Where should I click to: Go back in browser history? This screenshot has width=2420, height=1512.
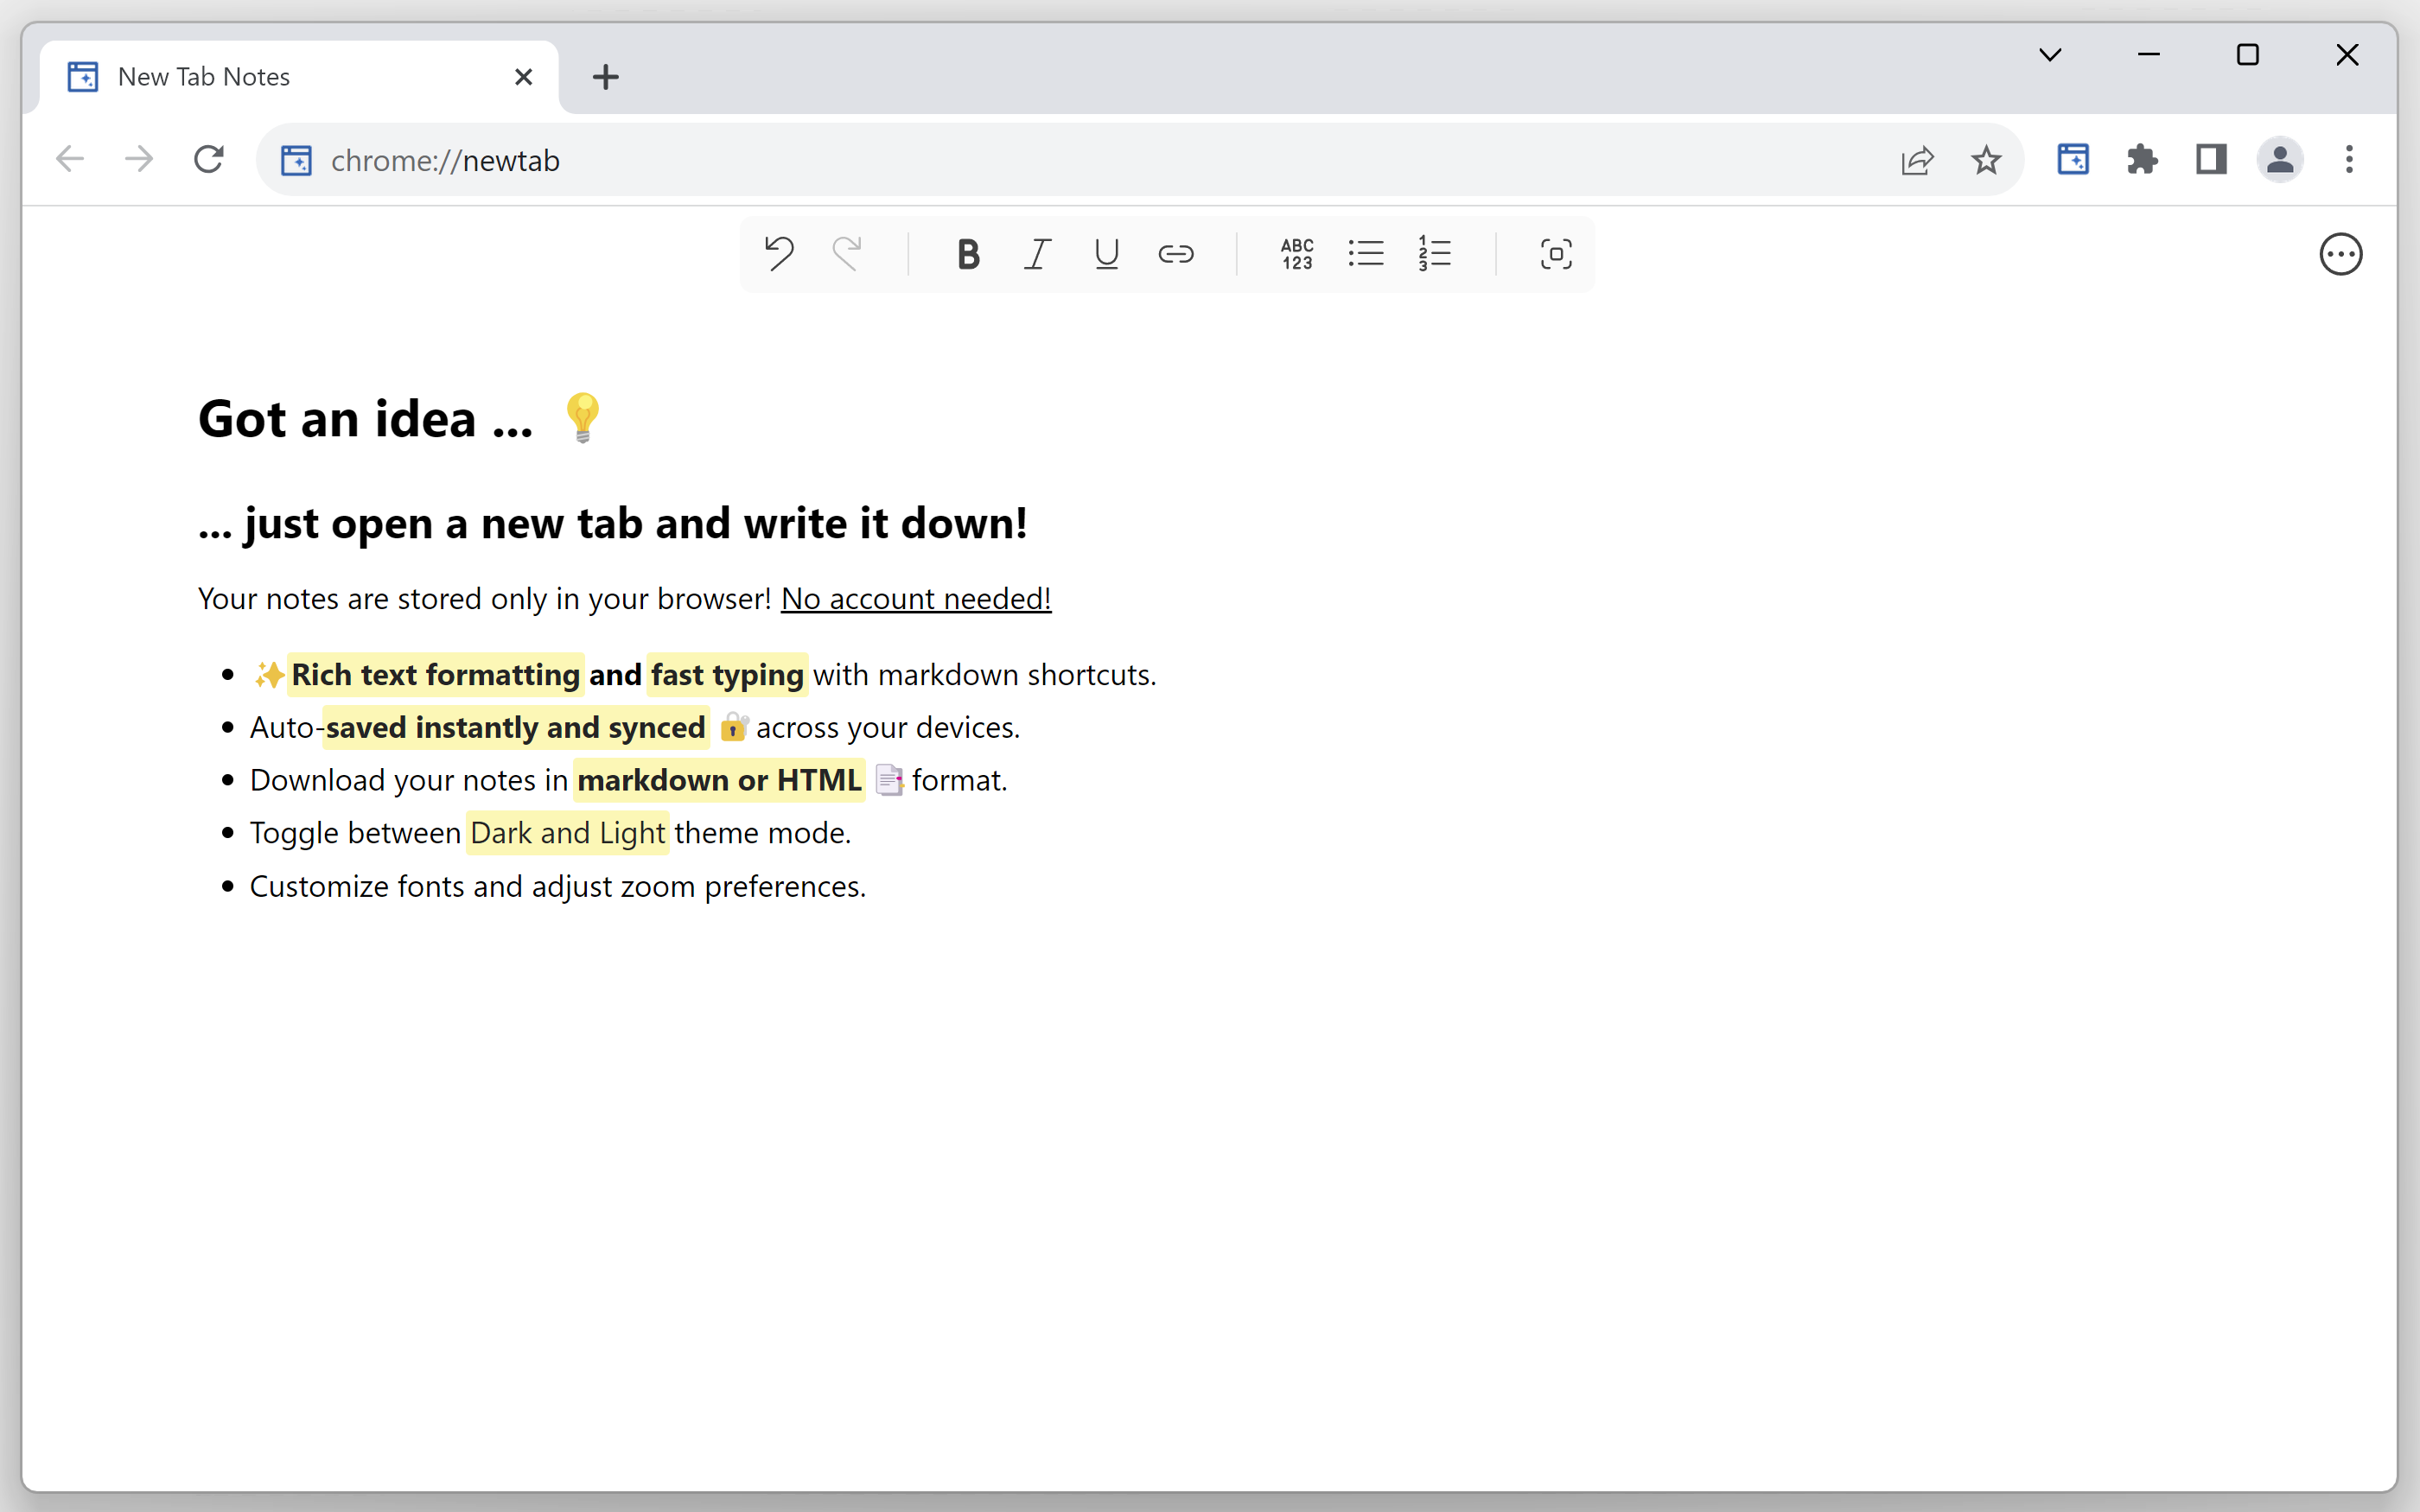point(70,159)
